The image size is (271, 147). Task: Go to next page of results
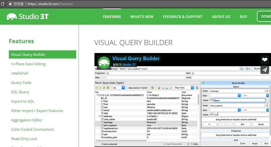(104, 88)
